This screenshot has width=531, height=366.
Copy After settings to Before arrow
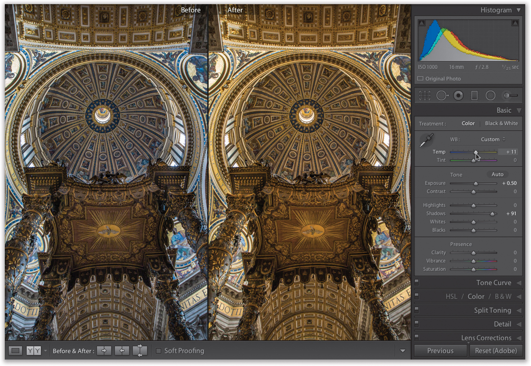[x=122, y=351]
